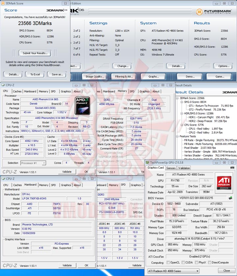Click Graphs button in 3DMark
This screenshot has width=237, height=276.
pos(153,77)
